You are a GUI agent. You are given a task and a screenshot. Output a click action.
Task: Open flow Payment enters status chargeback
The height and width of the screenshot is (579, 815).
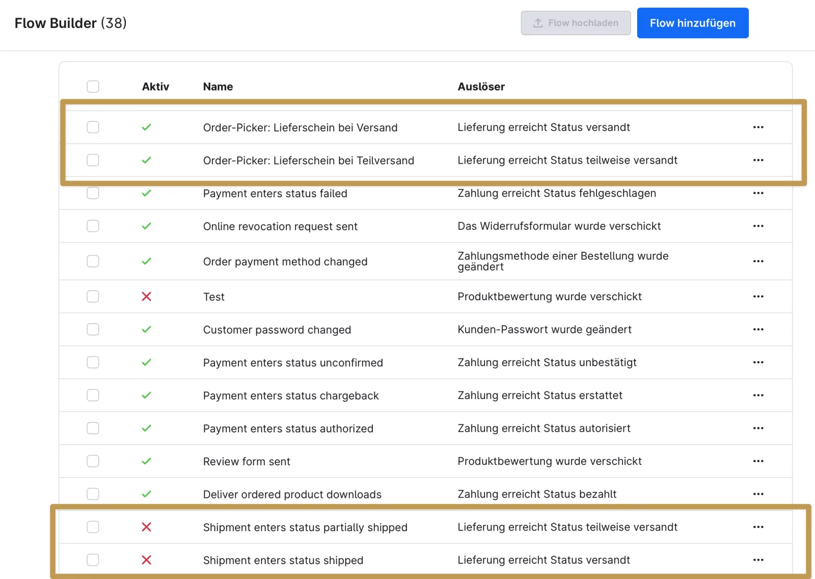coord(291,396)
